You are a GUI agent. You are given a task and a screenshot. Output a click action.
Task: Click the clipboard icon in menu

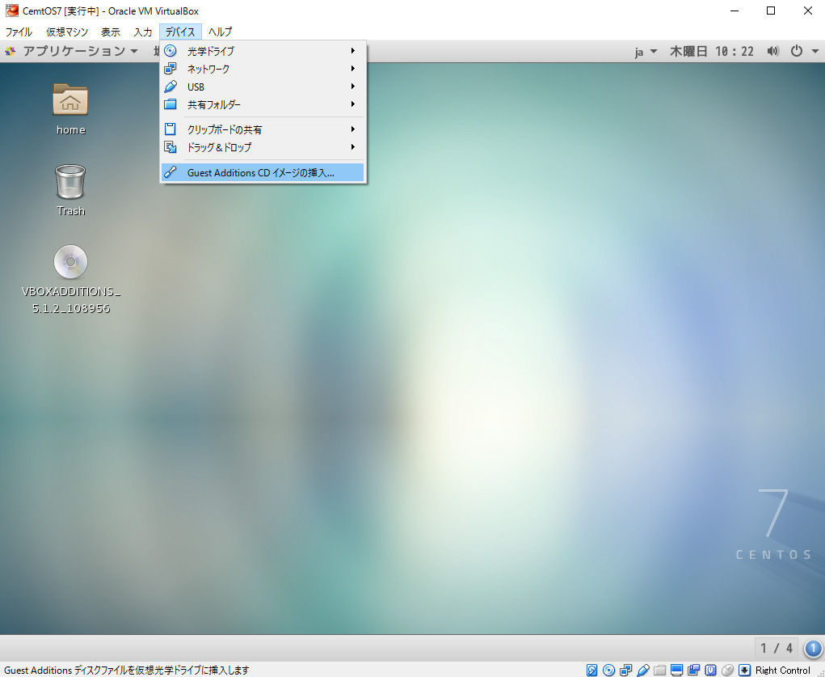170,129
